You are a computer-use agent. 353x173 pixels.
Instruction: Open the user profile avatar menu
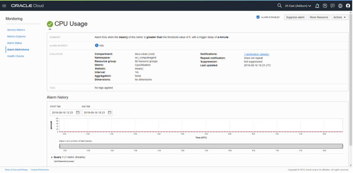348,6
